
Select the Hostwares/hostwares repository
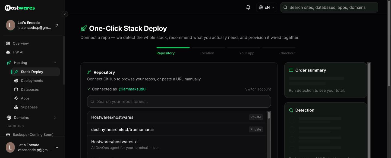click(177, 117)
